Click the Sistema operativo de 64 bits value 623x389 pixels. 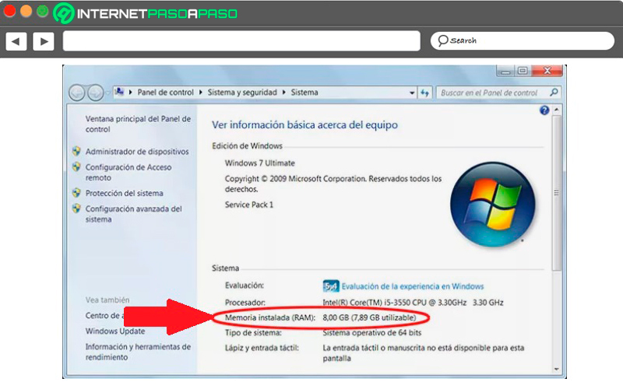click(372, 333)
